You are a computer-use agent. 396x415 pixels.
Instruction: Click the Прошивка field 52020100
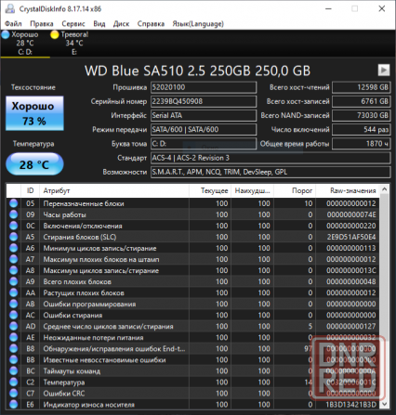click(204, 87)
